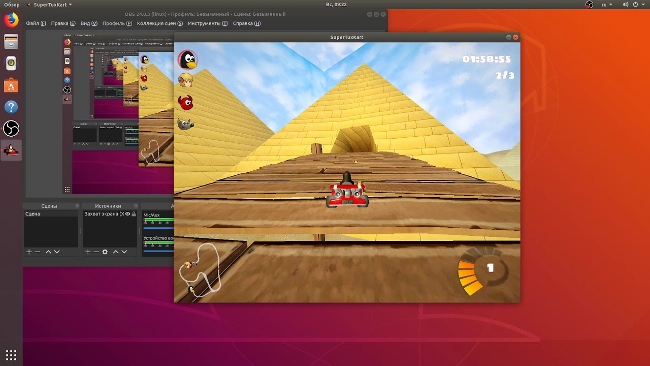This screenshot has height=366, width=650.
Task: Click the speedometer gauge in SuperTuxKart
Action: [482, 271]
